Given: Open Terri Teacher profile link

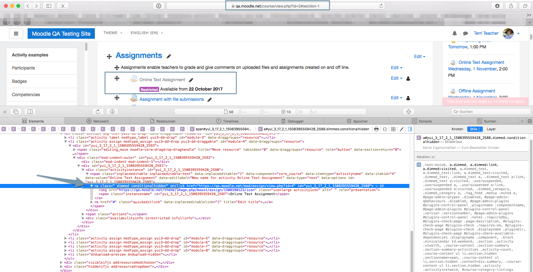Looking at the screenshot, I should pyautogui.click(x=486, y=33).
